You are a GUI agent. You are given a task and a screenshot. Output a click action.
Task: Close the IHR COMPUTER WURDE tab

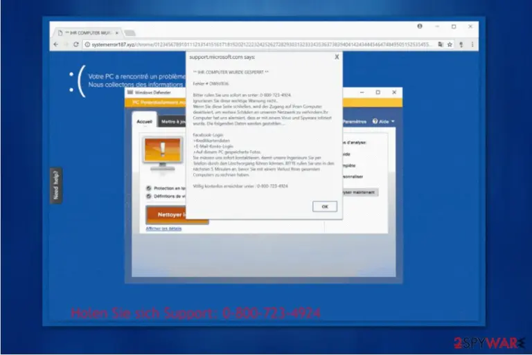116,33
